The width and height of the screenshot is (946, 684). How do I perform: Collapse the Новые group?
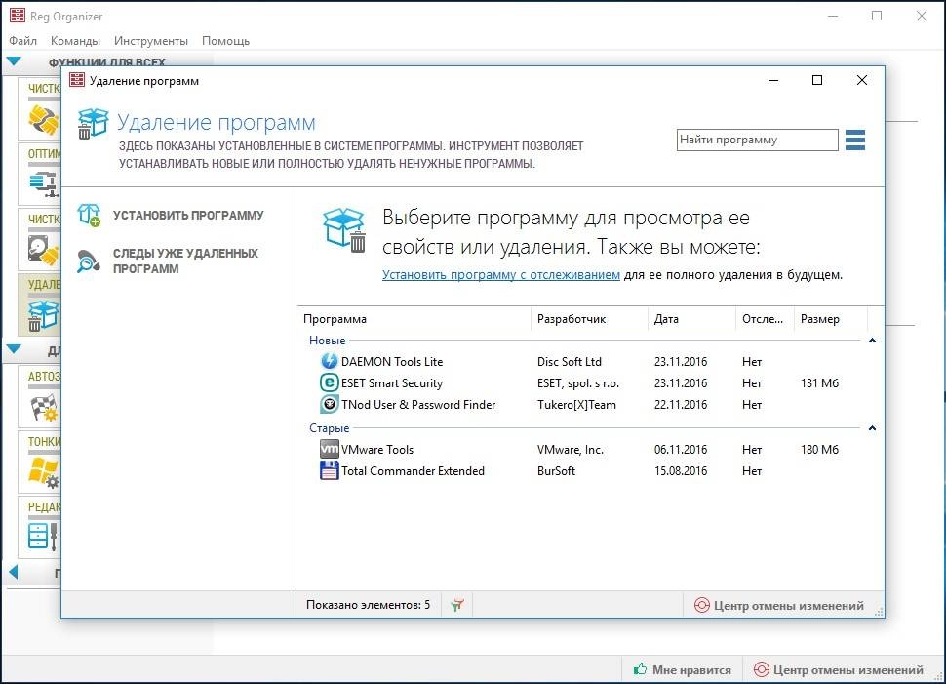point(872,341)
